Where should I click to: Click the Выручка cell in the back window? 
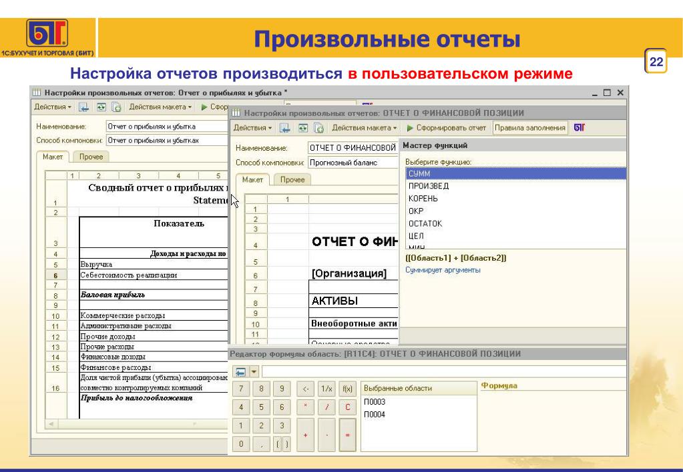(x=154, y=265)
